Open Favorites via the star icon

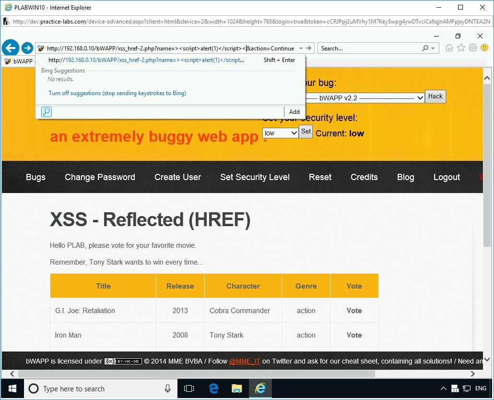click(461, 48)
